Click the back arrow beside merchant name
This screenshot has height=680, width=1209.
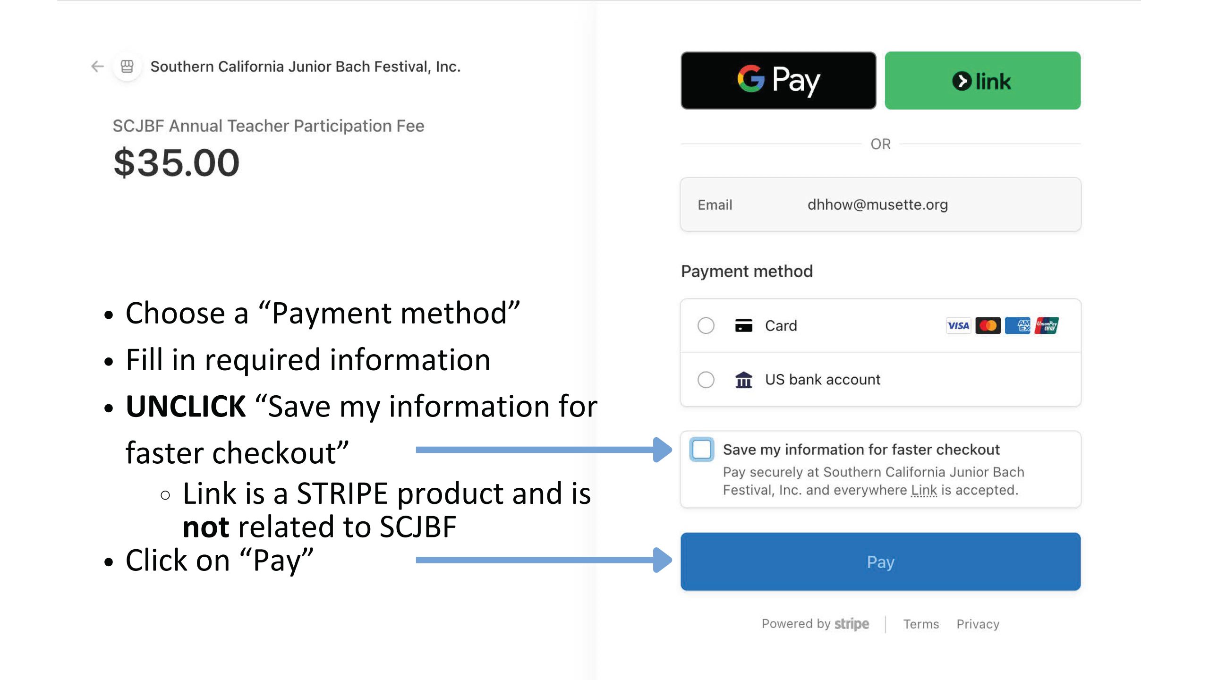tap(97, 67)
